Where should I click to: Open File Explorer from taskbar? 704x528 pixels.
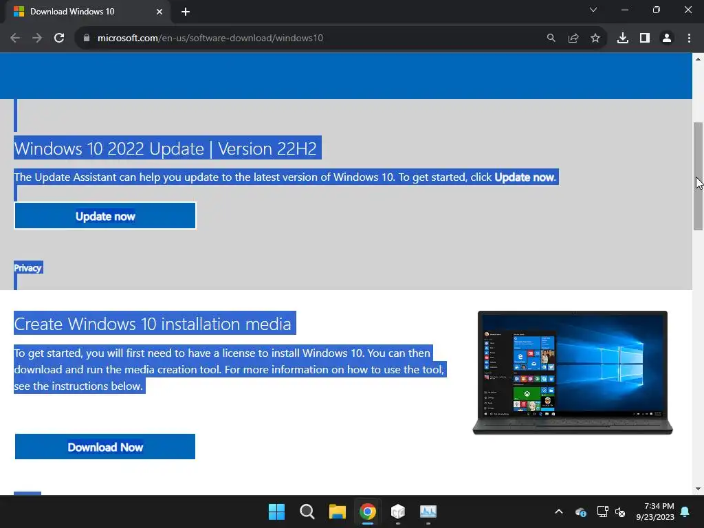(x=337, y=511)
